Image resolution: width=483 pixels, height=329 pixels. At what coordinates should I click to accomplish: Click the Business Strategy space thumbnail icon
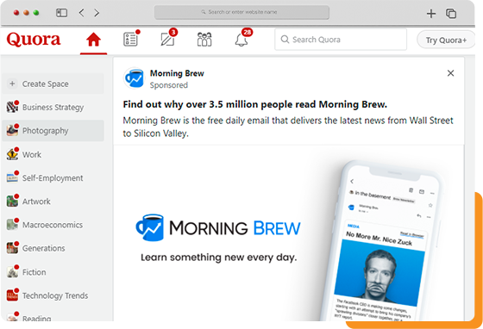[12, 107]
